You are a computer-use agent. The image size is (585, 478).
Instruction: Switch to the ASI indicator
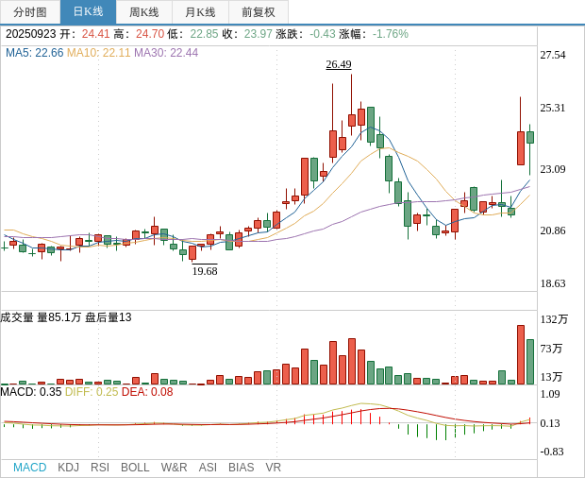coord(208,468)
